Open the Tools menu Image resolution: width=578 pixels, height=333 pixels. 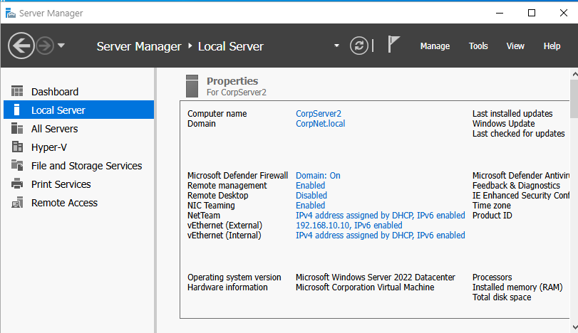point(478,46)
